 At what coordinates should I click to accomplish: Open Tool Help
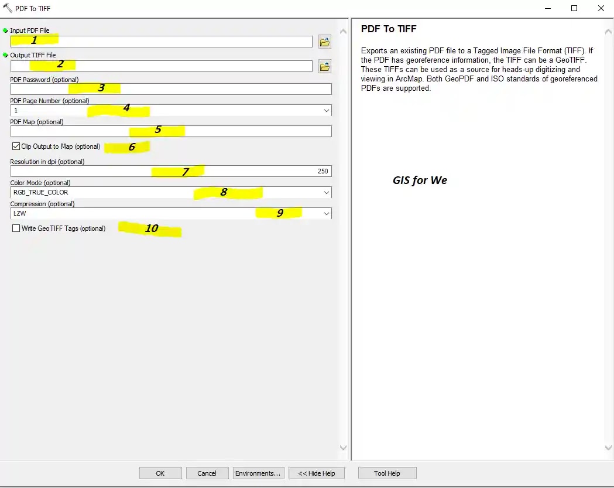point(387,473)
